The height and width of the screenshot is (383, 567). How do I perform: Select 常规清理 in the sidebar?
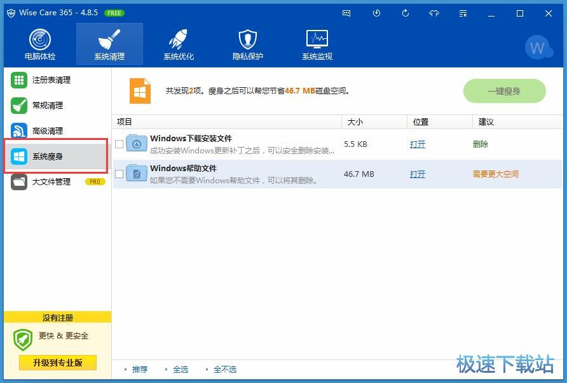coord(56,106)
